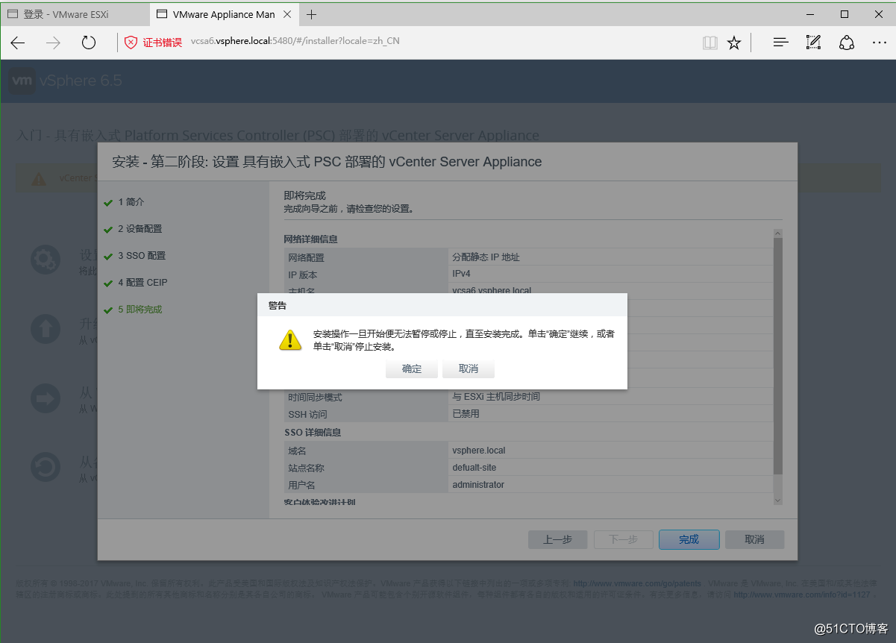
Task: Click the administrator username value
Action: [x=478, y=485]
